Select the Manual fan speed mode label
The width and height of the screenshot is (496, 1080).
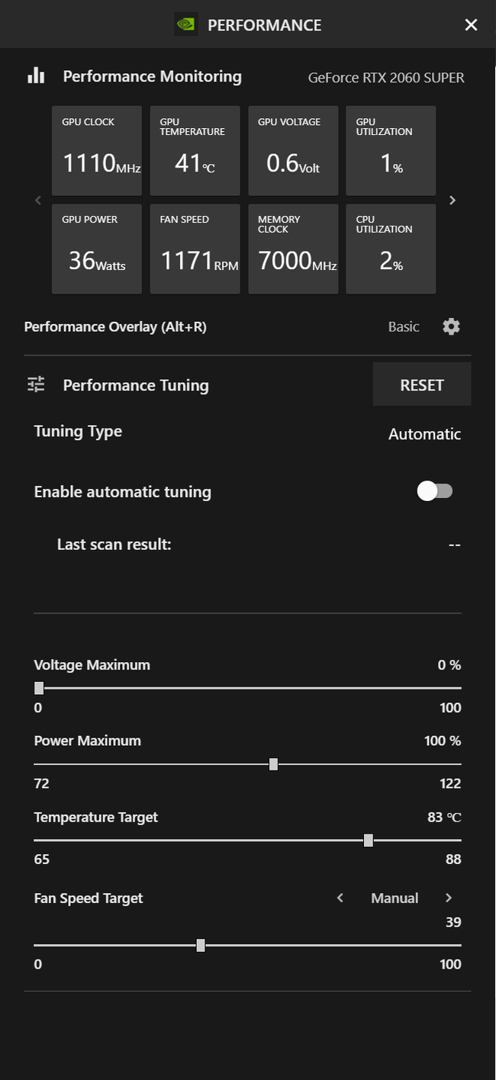[x=395, y=898]
